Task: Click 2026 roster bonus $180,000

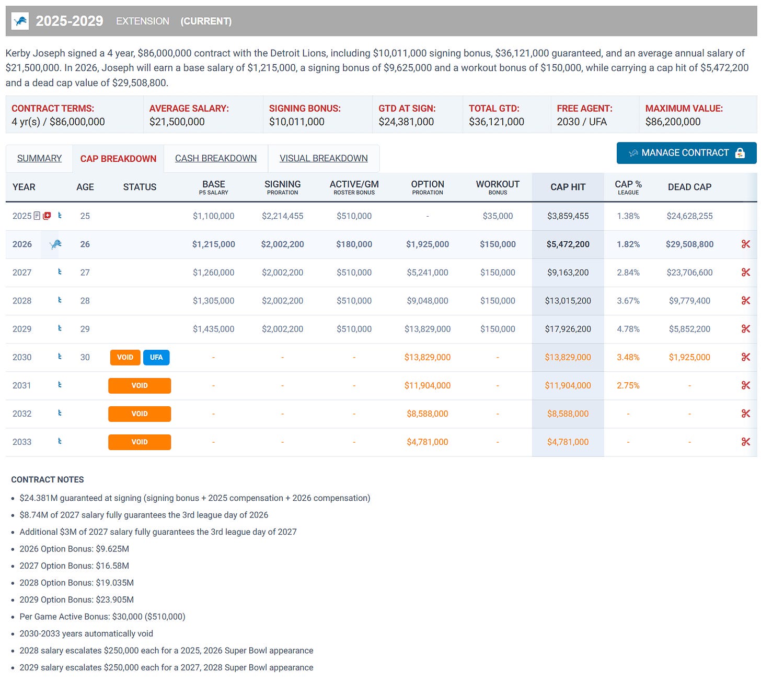Action: 354,244
